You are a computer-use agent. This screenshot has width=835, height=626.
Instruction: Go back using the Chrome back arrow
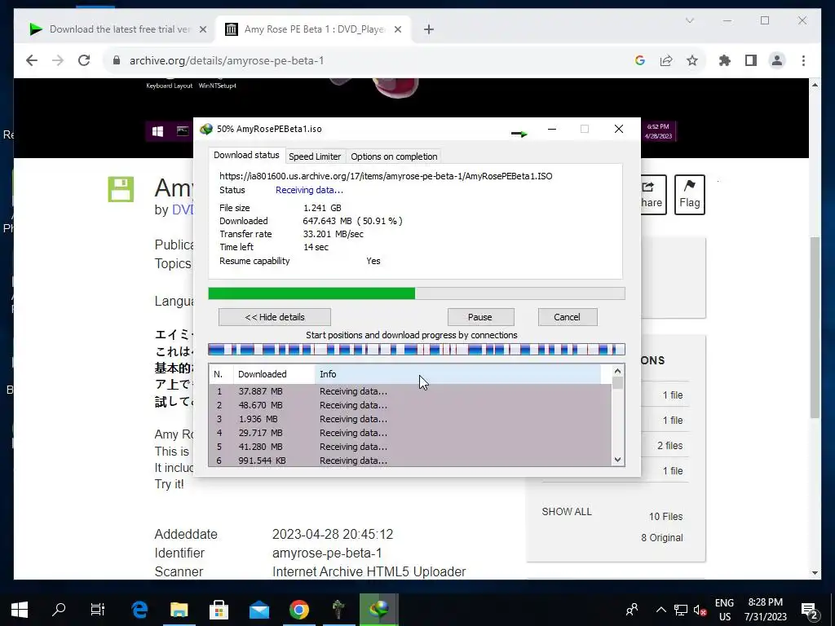(x=32, y=60)
